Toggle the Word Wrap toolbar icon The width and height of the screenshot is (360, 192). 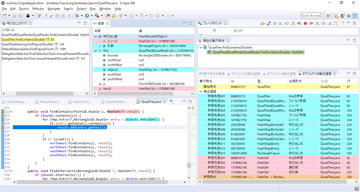pyautogui.click(x=57, y=16)
